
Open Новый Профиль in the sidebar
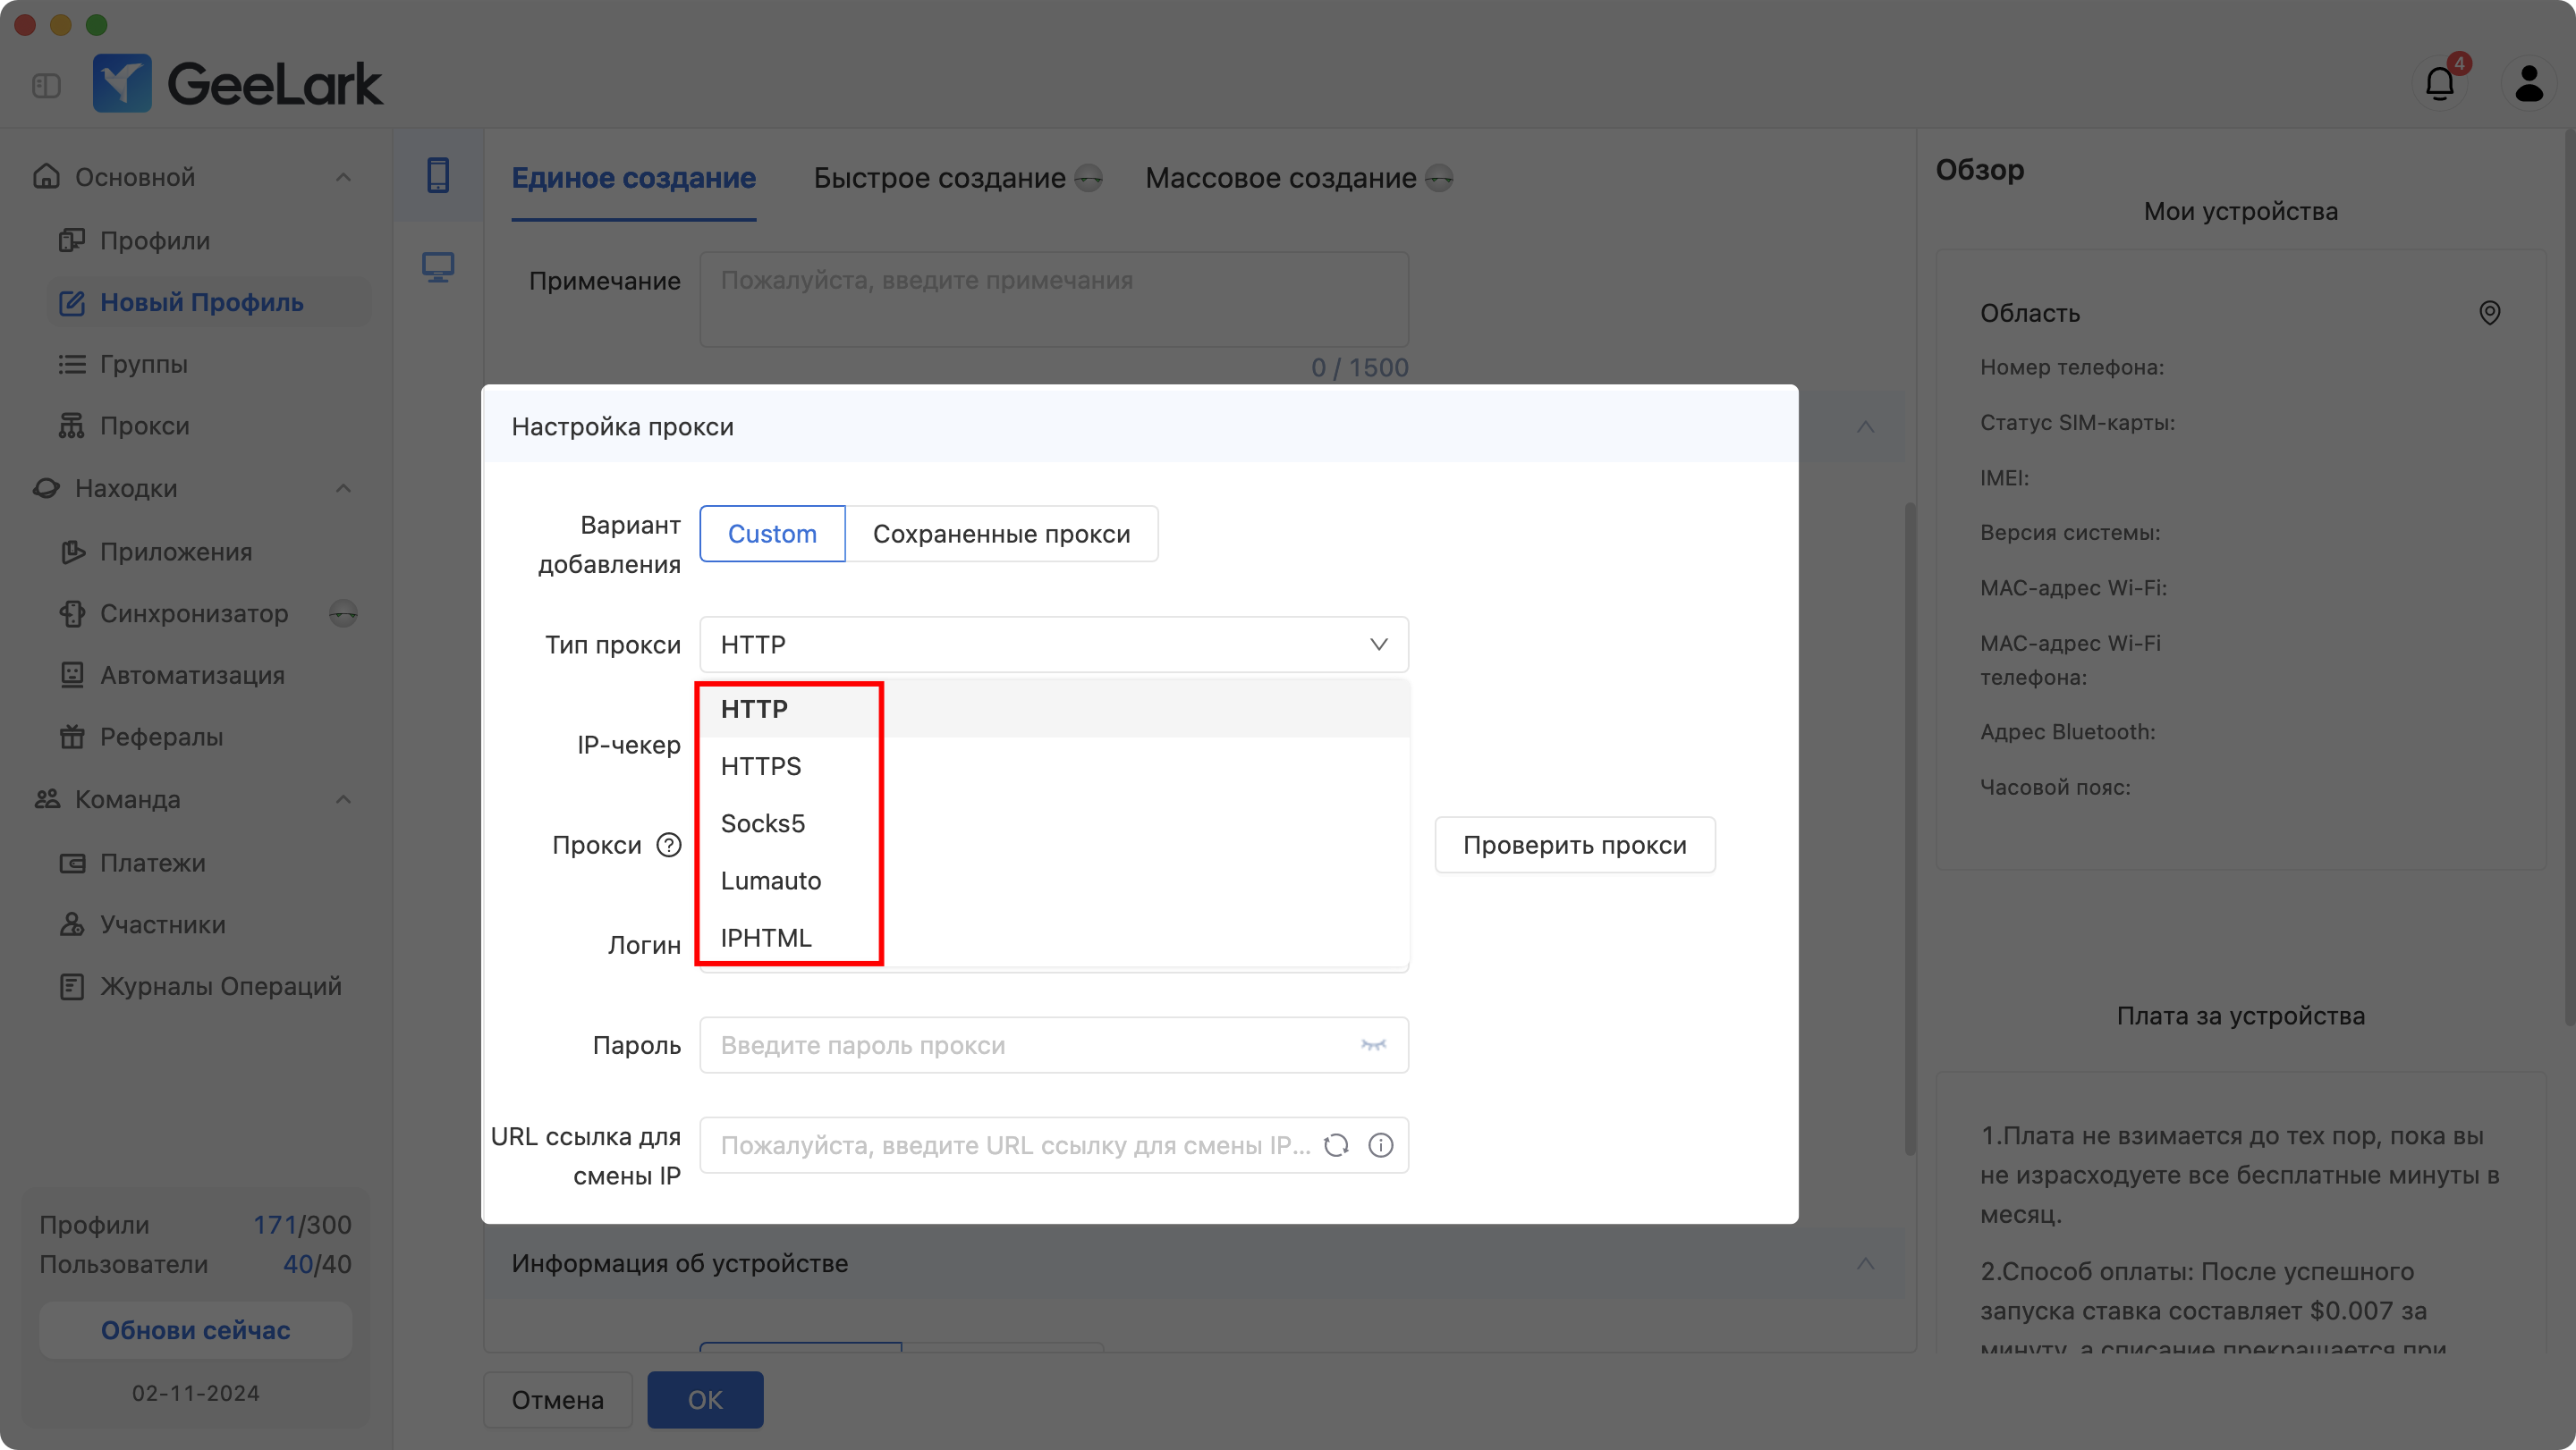[210, 303]
